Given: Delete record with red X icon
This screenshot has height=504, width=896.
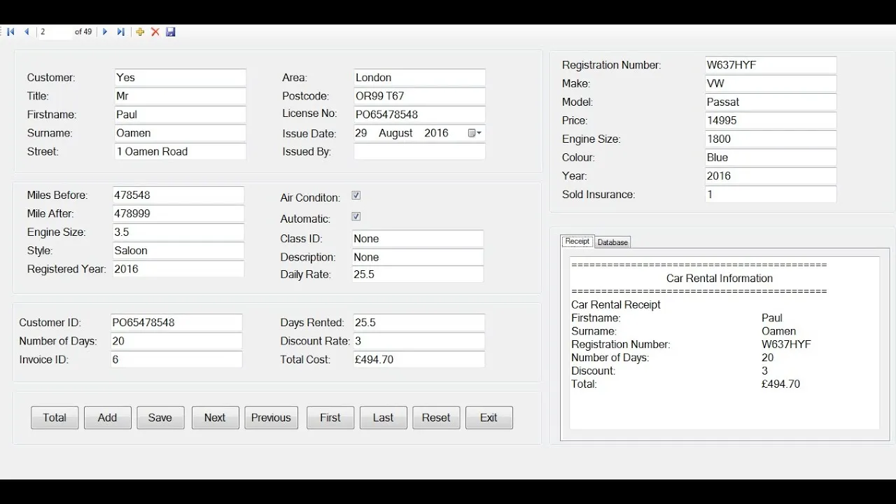Looking at the screenshot, I should pyautogui.click(x=155, y=31).
